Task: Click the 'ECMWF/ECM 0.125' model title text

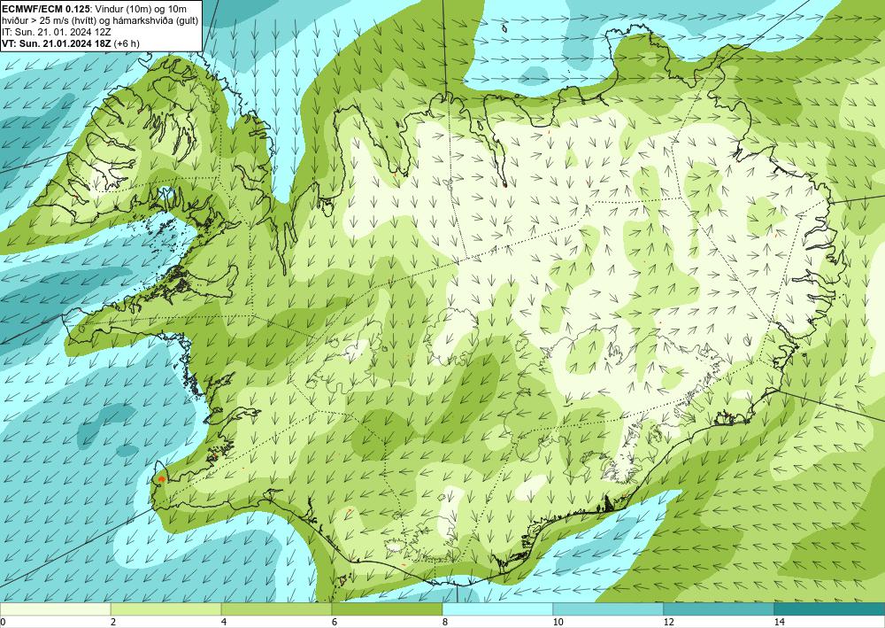Action: (x=46, y=9)
